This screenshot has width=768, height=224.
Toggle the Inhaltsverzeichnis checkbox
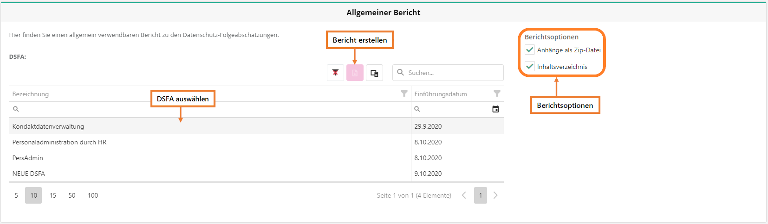tap(530, 66)
